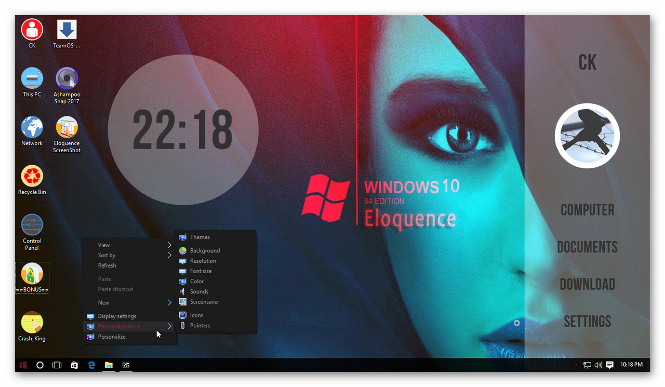The width and height of the screenshot is (665, 387).
Task: Click the CK username in sidebar
Action: (588, 63)
